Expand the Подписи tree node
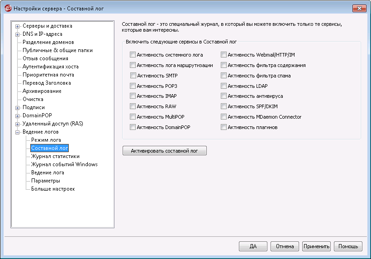371x259 pixels. point(17,108)
